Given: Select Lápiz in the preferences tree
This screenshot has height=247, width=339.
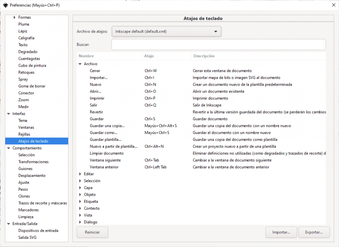Looking at the screenshot, I should (x=23, y=31).
